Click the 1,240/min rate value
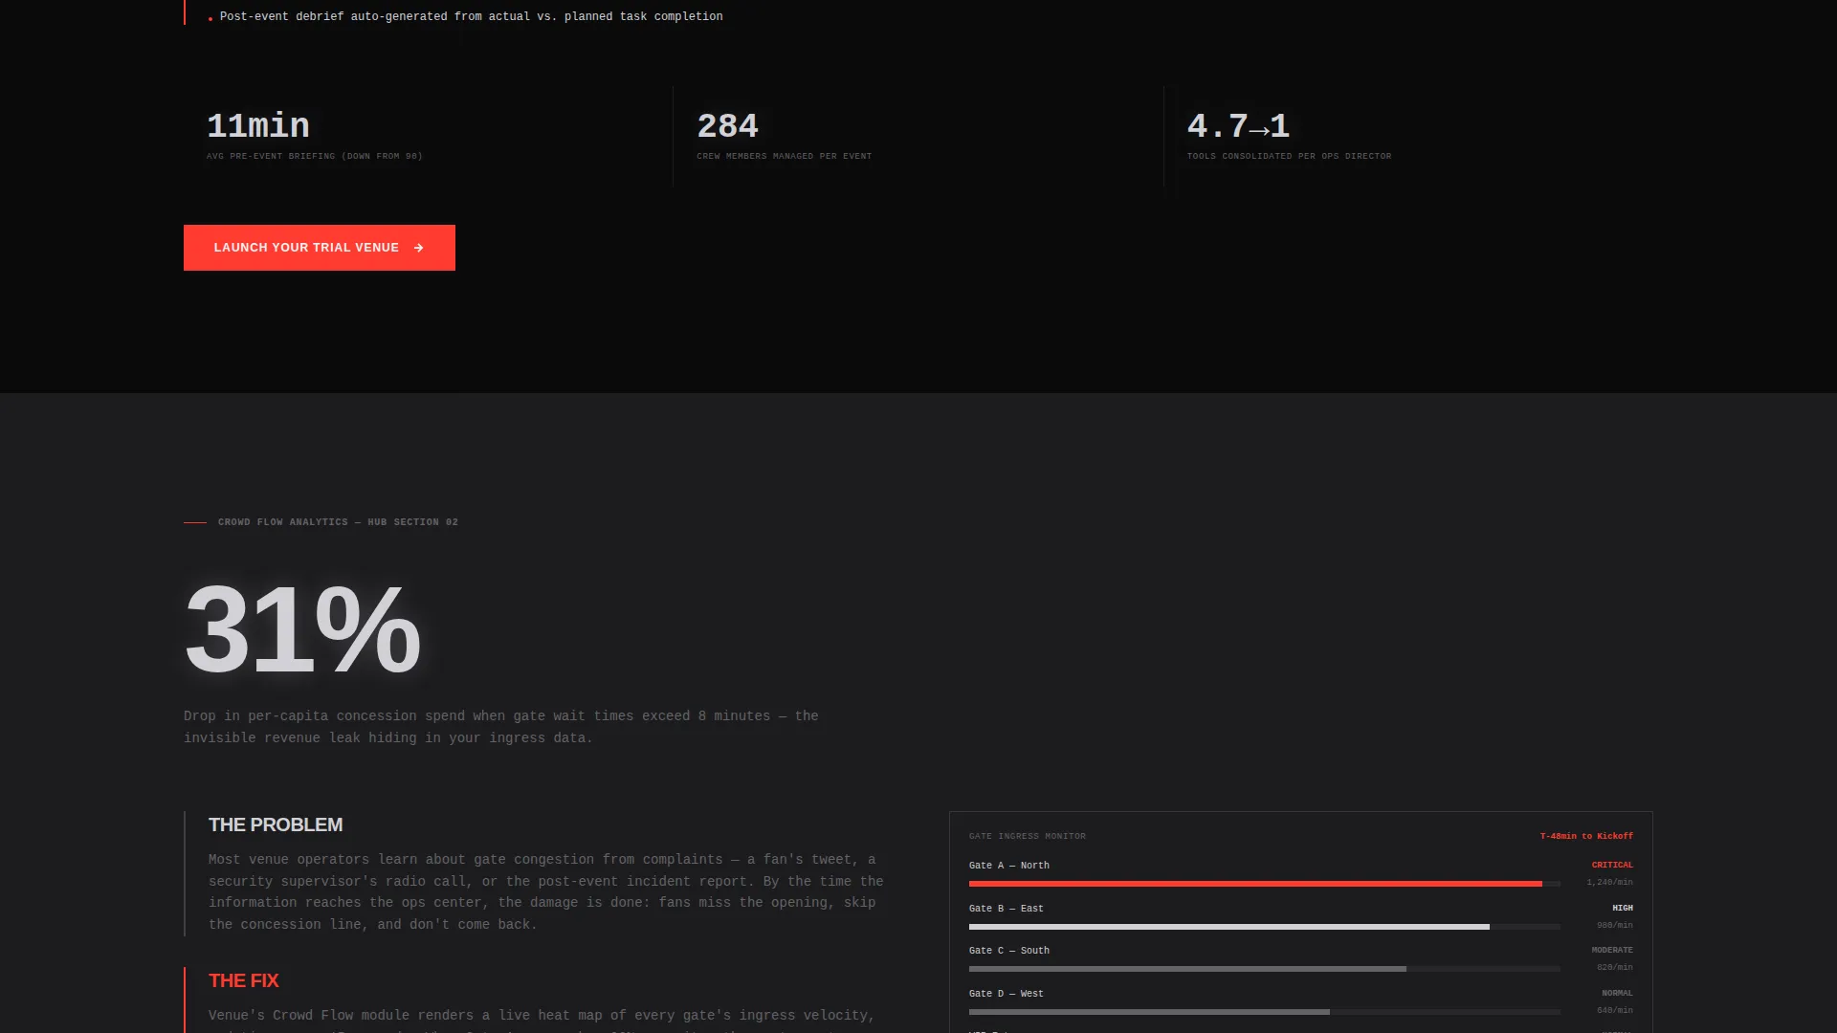The image size is (1837, 1033). pyautogui.click(x=1609, y=882)
